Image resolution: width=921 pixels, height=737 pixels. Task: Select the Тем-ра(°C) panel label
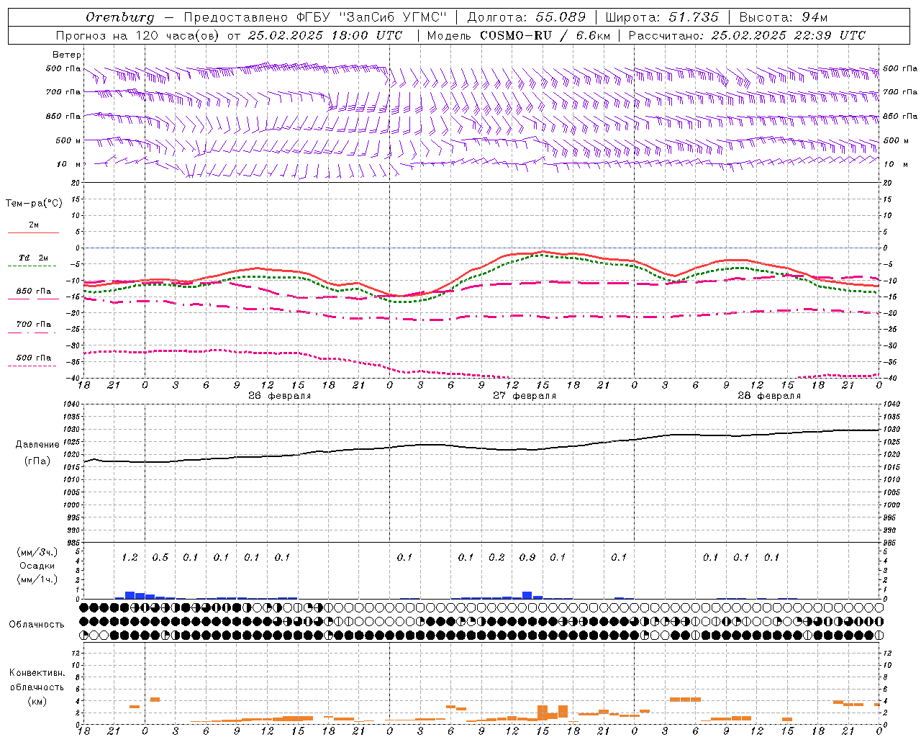click(x=34, y=204)
